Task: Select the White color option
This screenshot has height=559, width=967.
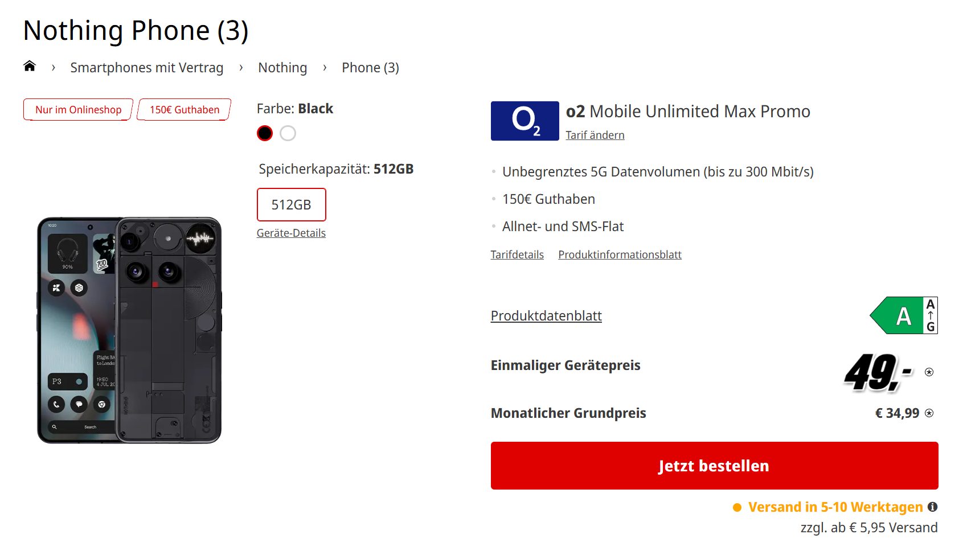Action: tap(288, 133)
